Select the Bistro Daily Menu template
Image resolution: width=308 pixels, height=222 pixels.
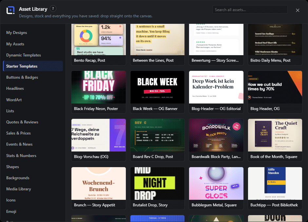[275, 45]
